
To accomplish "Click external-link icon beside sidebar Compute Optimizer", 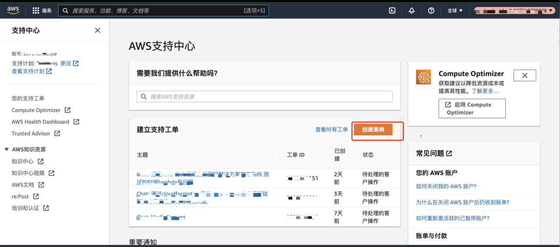I will click(x=68, y=110).
